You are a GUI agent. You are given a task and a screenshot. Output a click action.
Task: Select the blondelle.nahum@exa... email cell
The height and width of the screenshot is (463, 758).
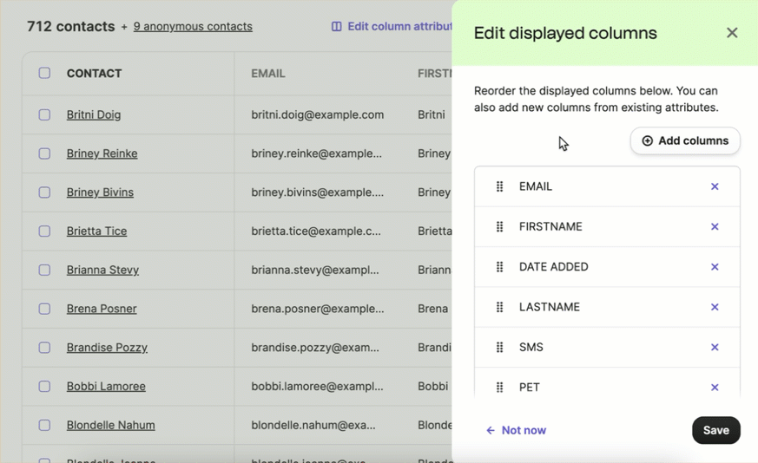[313, 425]
